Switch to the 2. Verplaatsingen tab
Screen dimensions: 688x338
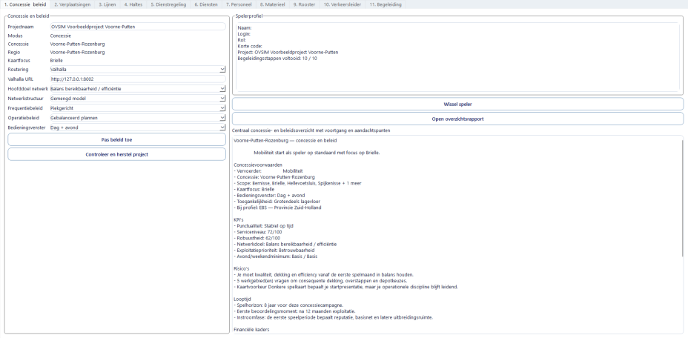73,4
